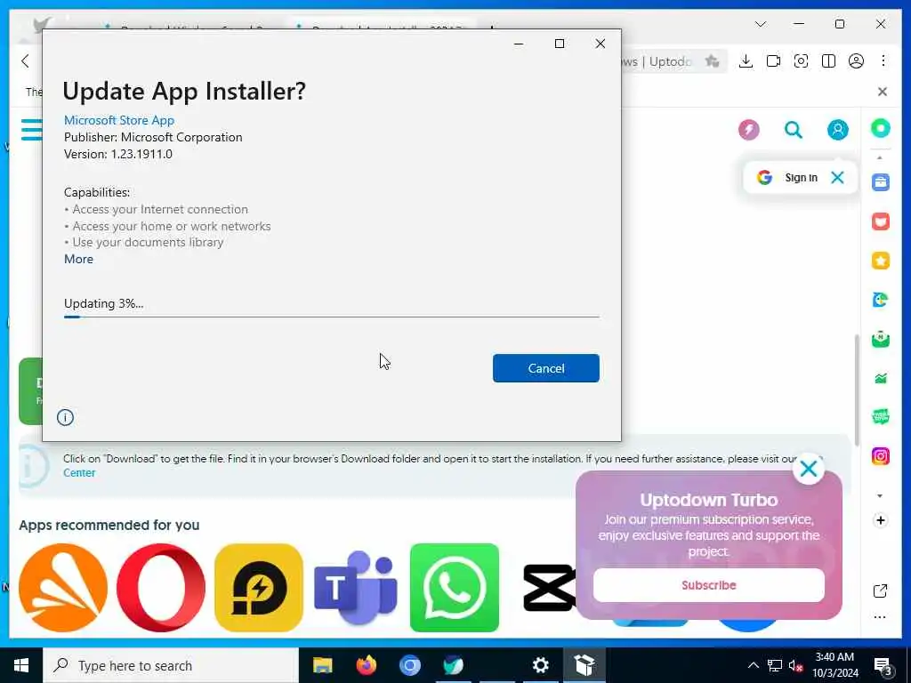The image size is (911, 683).
Task: Open the Windows Start menu
Action: point(21,665)
